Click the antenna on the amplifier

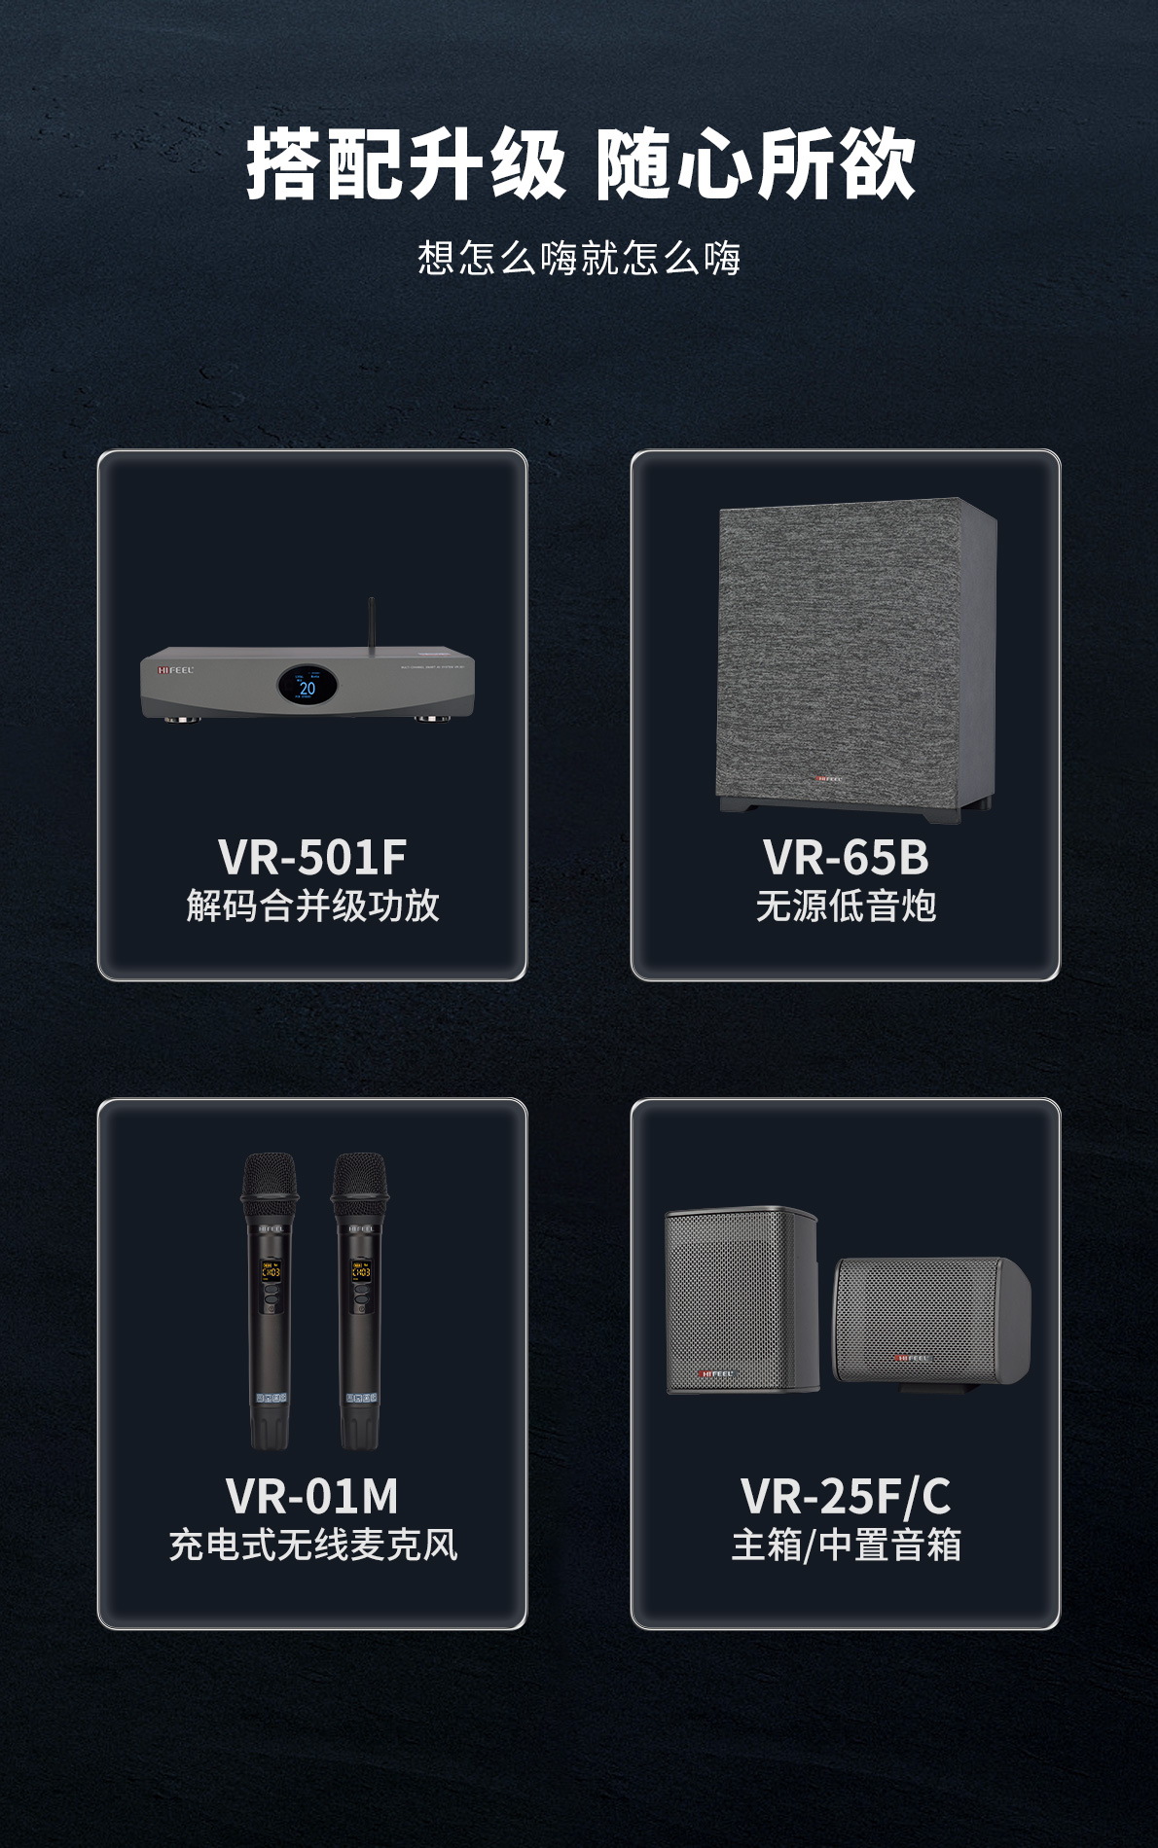(371, 625)
